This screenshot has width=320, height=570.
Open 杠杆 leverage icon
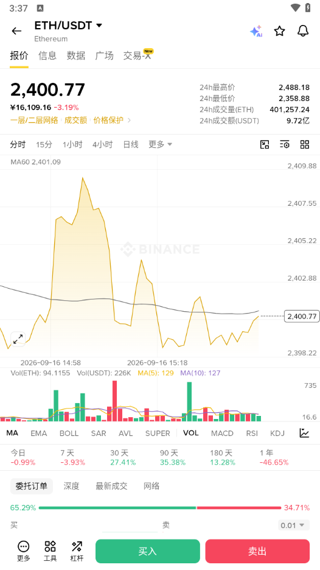pos(77,551)
